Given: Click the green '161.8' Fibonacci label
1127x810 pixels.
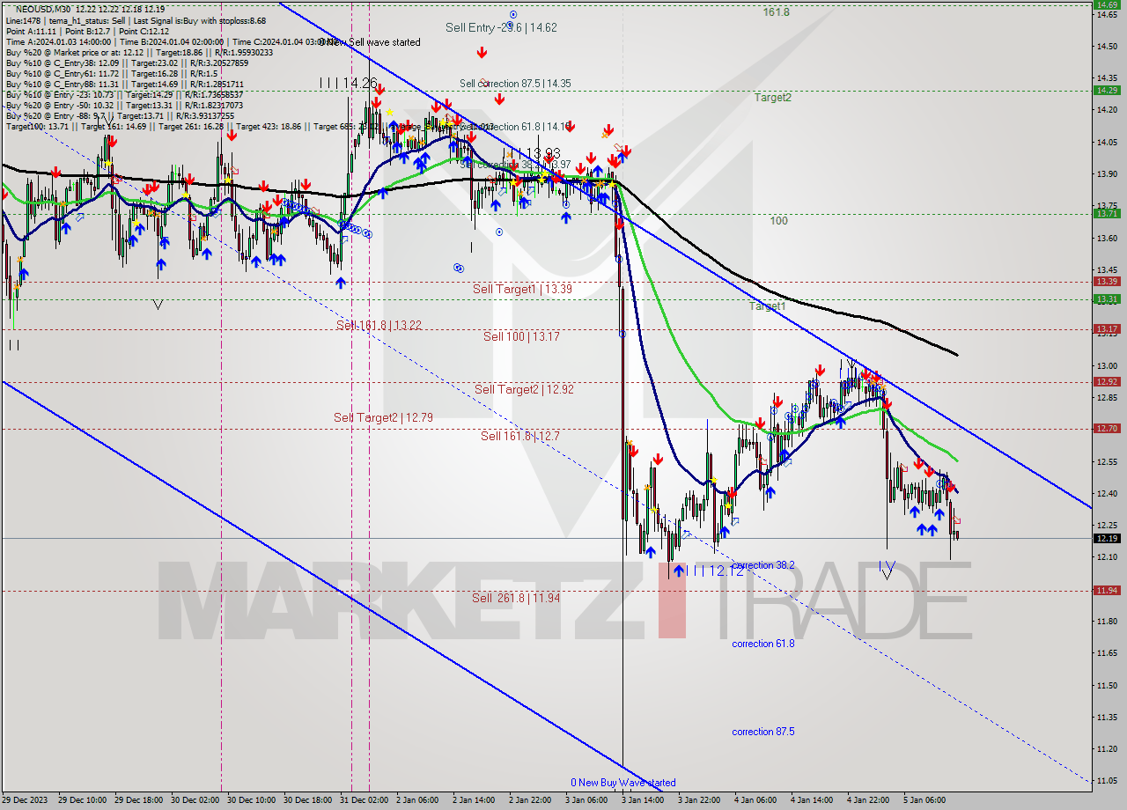Looking at the screenshot, I should click(777, 12).
